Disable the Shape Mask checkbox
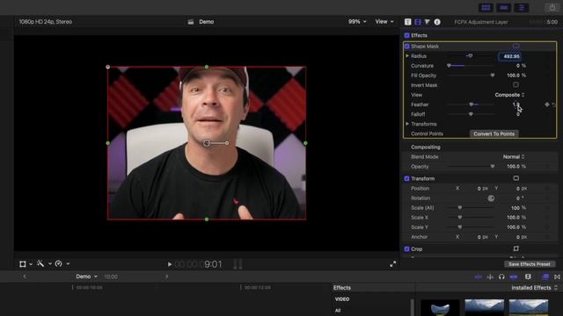Screen dimensions: 563x316 (x=406, y=47)
